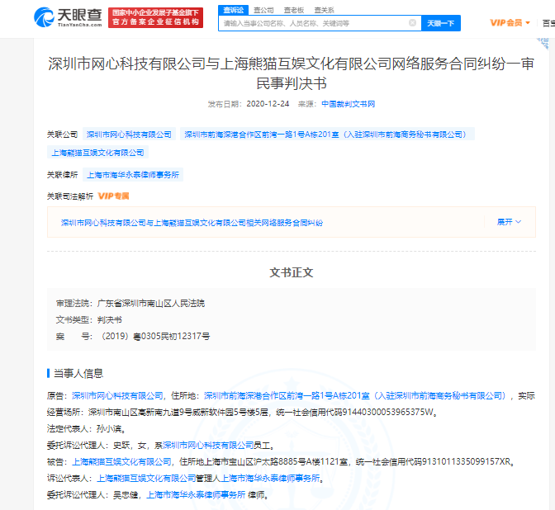This screenshot has height=510, width=555.
Task: Switch to the 查公司 tab
Action: (x=263, y=10)
